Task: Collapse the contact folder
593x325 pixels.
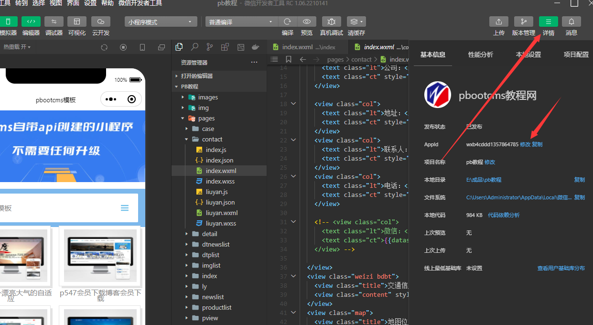Action: click(219, 139)
